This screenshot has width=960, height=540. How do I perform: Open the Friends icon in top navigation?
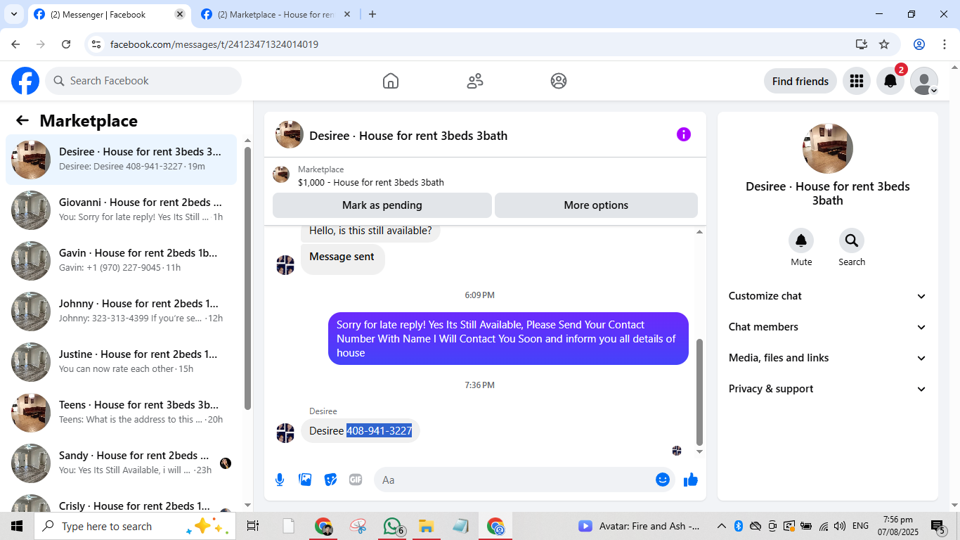[x=475, y=81]
